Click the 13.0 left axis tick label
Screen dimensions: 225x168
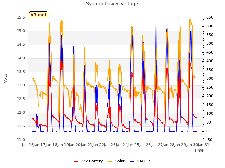click(x=21, y=85)
